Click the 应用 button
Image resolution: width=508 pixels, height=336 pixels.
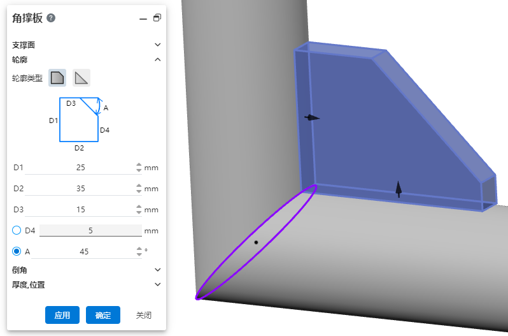(62, 315)
